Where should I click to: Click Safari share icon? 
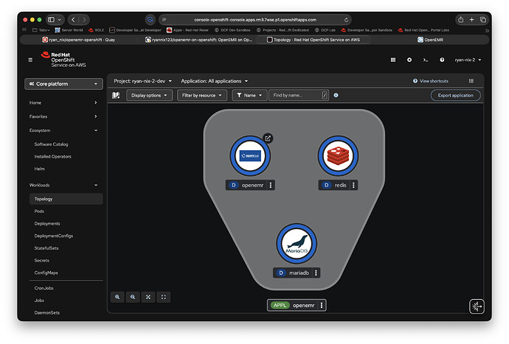click(x=460, y=20)
